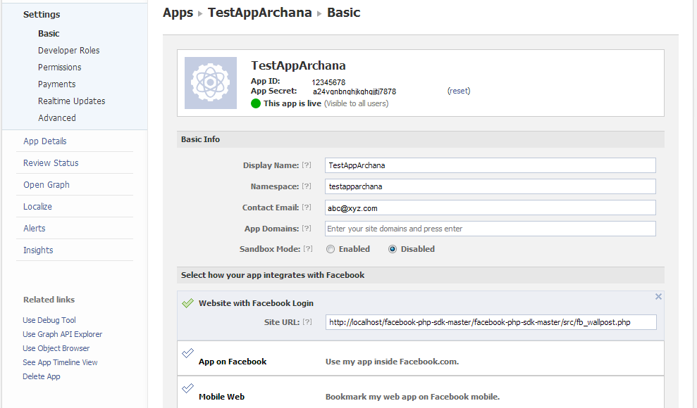Click the reset link for App Secret

458,91
